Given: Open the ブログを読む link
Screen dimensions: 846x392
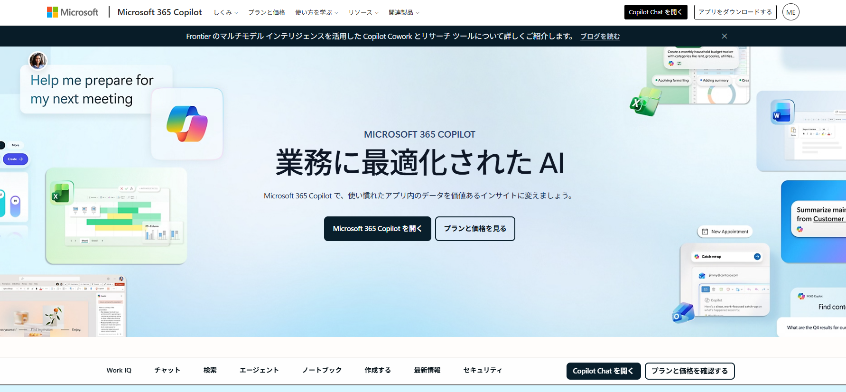Looking at the screenshot, I should tap(600, 36).
